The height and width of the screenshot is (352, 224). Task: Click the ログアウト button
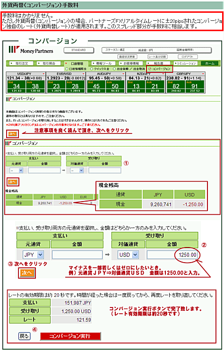click(x=188, y=57)
